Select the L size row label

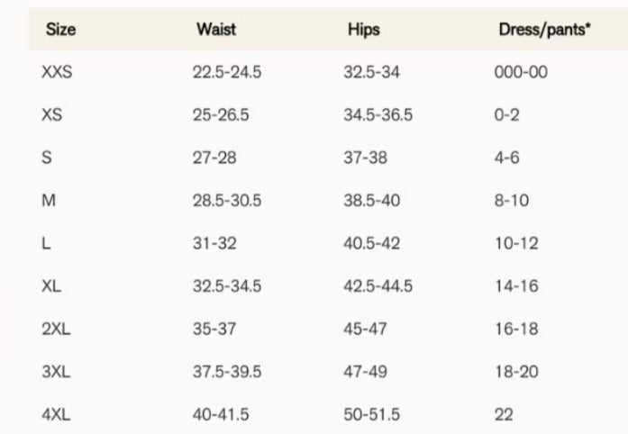46,243
